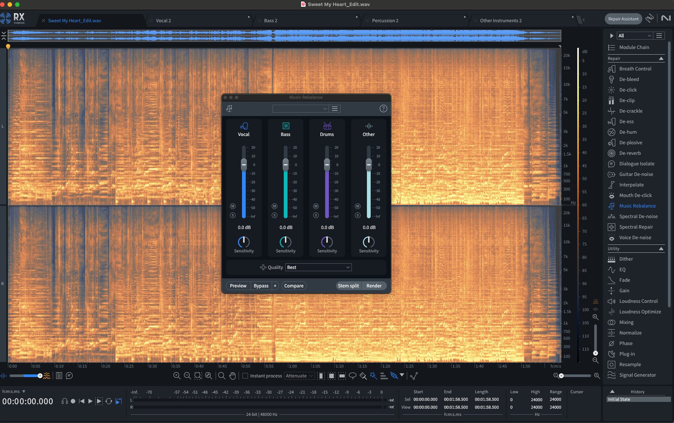
Task: Click the Stem split button
Action: pos(348,286)
